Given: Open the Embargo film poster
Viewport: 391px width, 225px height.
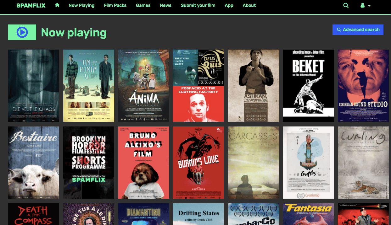Looking at the screenshot, I should pyautogui.click(x=254, y=214).
